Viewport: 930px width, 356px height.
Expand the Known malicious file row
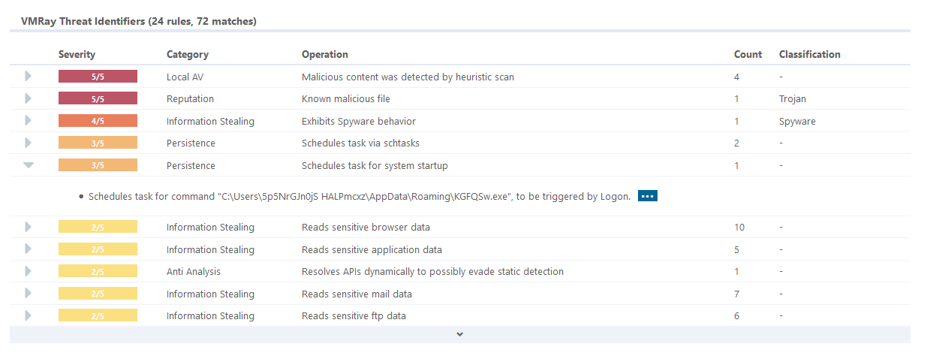click(x=29, y=98)
